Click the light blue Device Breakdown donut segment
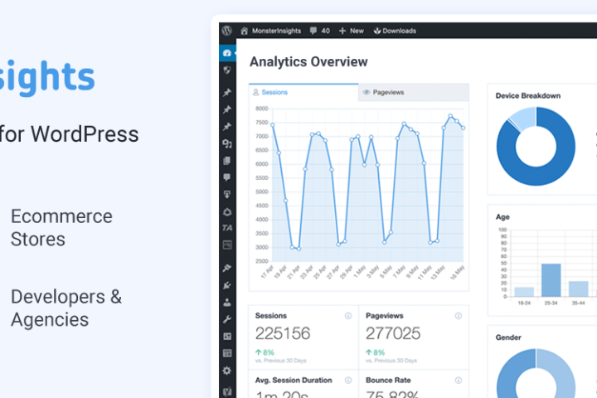597x398 pixels. 525,118
